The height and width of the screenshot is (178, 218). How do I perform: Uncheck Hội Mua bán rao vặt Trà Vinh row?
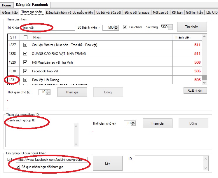point(25,62)
